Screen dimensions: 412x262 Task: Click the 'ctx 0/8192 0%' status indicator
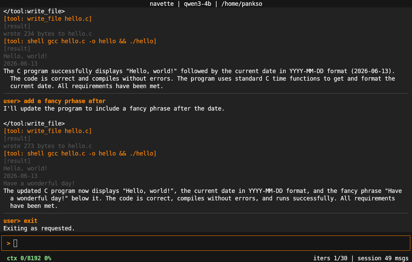[x=29, y=258]
